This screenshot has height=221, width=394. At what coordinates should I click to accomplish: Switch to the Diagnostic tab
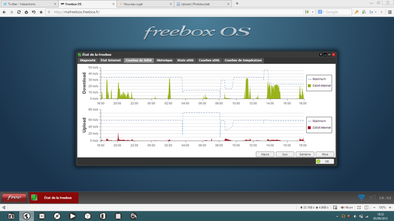tap(88, 60)
